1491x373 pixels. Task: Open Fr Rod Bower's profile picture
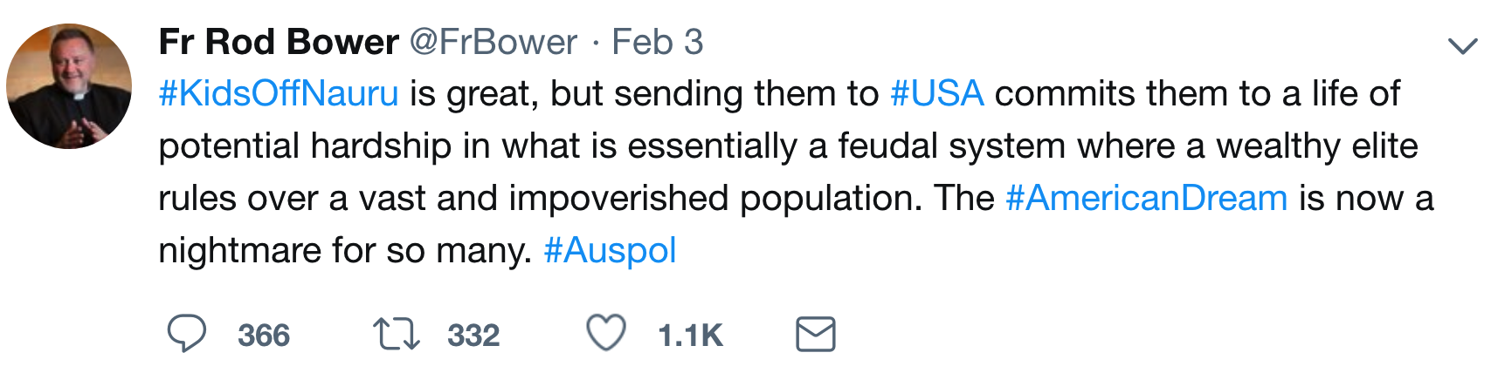[x=69, y=86]
